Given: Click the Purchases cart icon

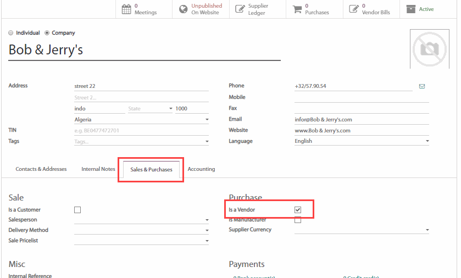Looking at the screenshot, I should (x=297, y=9).
